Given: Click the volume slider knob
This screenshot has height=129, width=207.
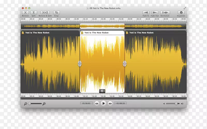Looking at the screenshot, I should 176,103.
